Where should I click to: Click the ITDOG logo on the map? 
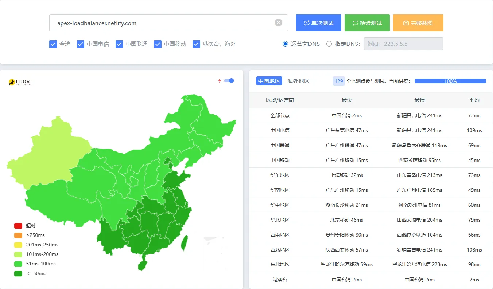pyautogui.click(x=20, y=82)
